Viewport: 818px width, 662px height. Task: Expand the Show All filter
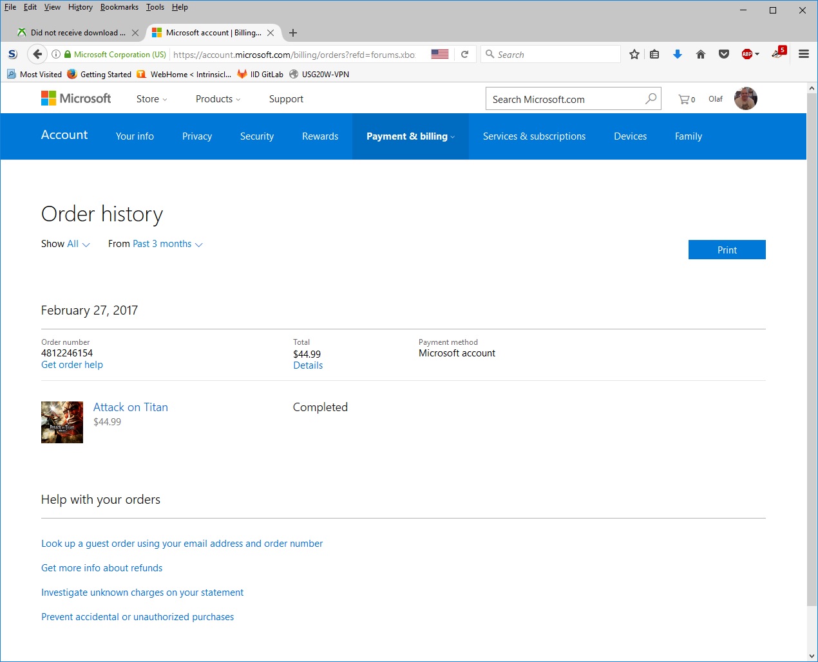pyautogui.click(x=73, y=244)
